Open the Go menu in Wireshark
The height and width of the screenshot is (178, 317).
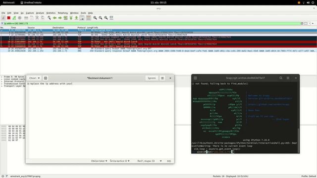22,13
